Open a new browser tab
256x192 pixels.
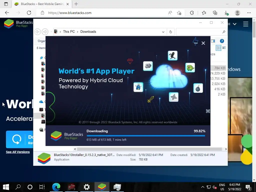(76, 4)
